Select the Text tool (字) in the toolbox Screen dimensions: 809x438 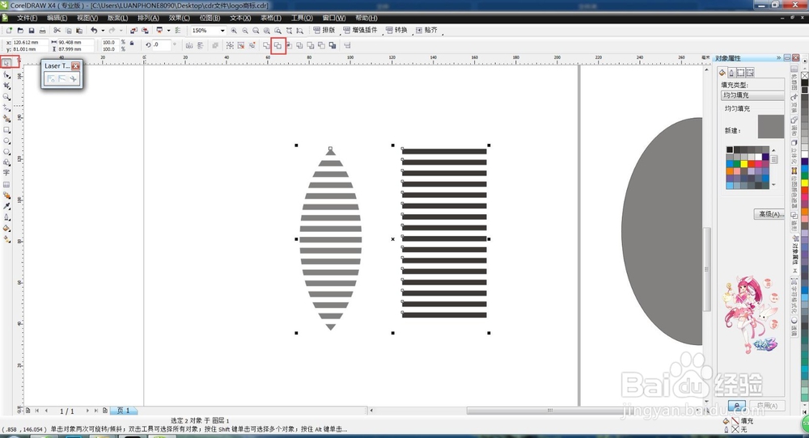click(6, 173)
